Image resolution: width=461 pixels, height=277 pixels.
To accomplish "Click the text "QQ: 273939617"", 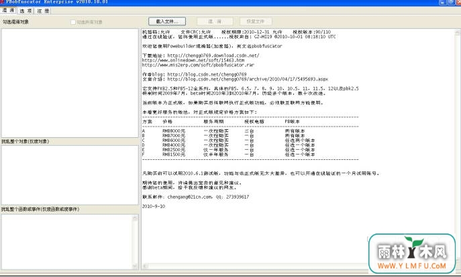I will [233, 197].
